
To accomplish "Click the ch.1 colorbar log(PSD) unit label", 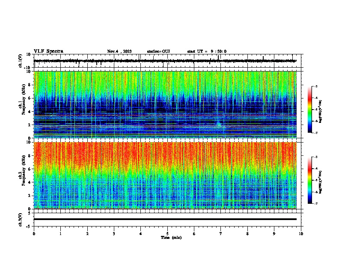I will click(321, 111).
